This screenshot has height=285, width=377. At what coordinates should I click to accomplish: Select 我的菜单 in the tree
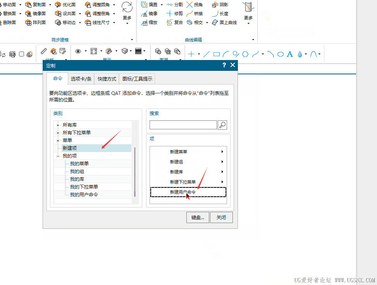tap(79, 164)
